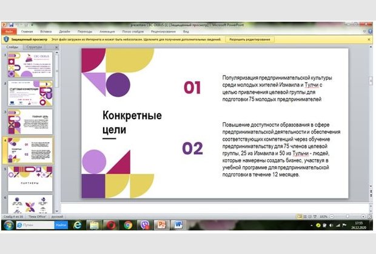Open file explorer from taskbar
Screen dimensions: 376x254
coord(94,225)
